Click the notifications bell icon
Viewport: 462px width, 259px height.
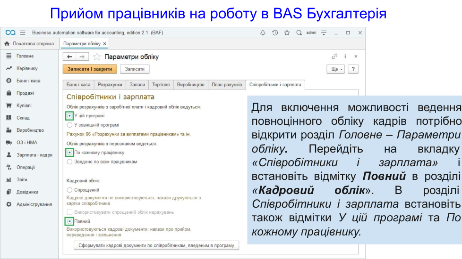(263, 32)
